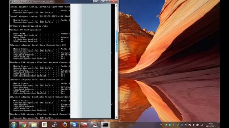
Task: Open the Google Drive tray icon
Action: click(x=166, y=125)
